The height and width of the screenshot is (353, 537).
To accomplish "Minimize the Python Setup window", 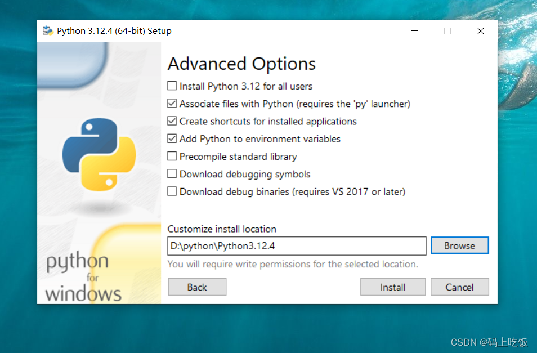I will 415,31.
